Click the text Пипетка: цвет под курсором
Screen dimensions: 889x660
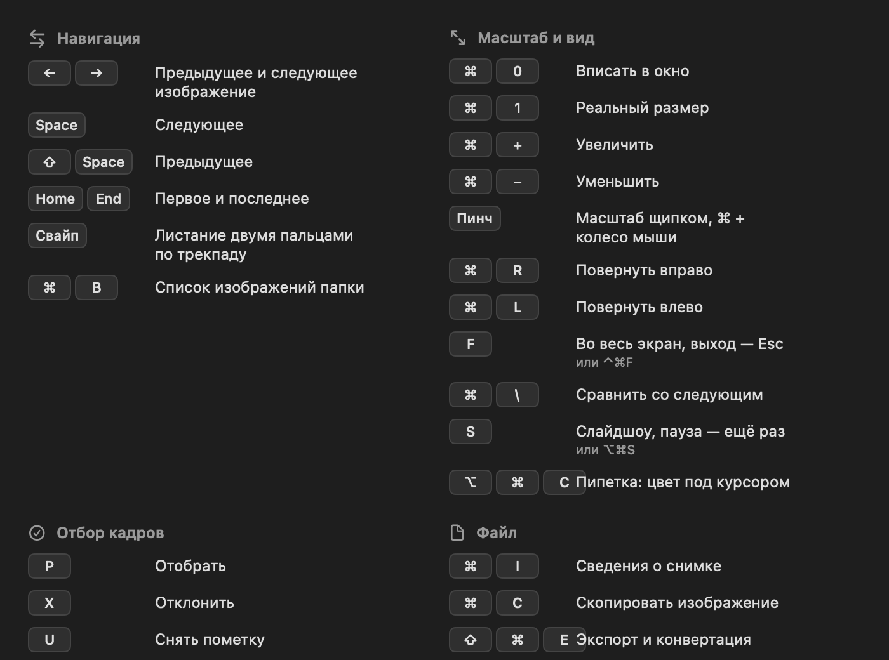click(683, 482)
